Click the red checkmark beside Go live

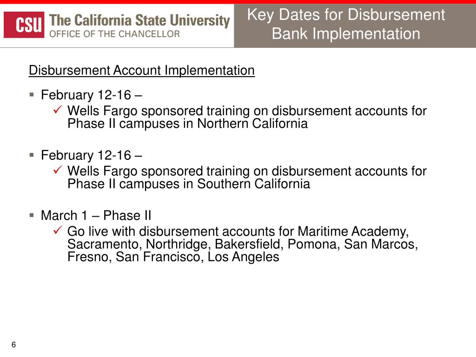pos(58,230)
